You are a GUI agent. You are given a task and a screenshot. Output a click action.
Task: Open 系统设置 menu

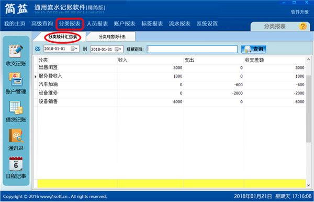pos(207,23)
